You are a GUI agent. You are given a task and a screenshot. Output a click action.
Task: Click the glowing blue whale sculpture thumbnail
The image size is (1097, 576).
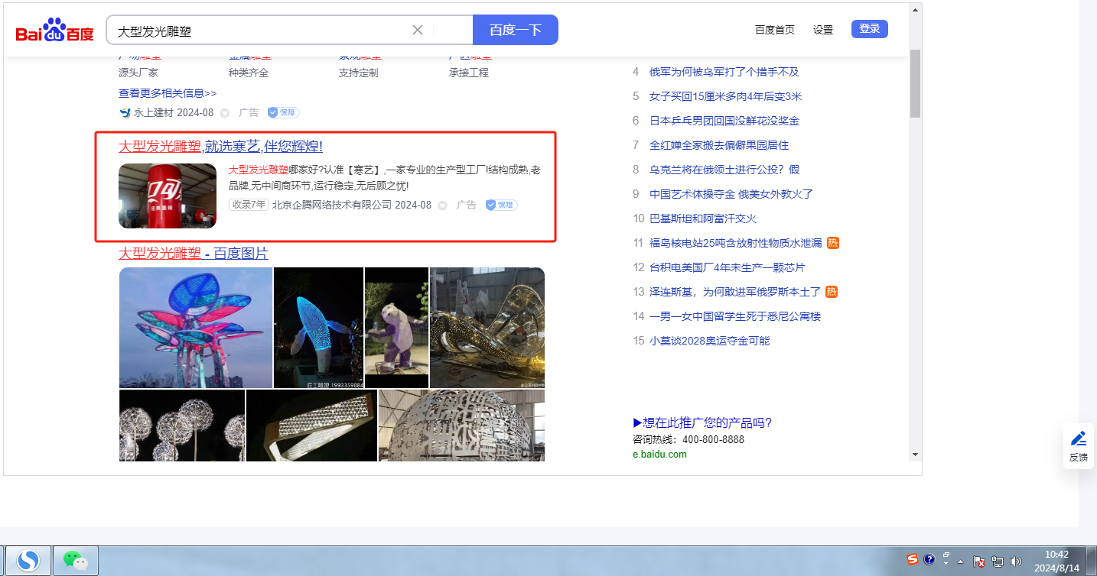318,327
